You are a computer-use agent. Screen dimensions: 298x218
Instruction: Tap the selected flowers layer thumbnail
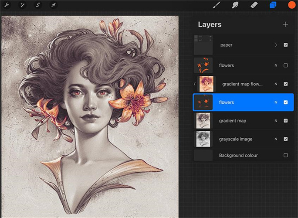203,102
